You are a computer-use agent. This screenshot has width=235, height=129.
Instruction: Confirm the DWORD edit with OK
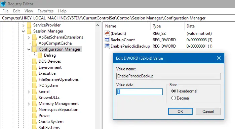click(x=180, y=111)
